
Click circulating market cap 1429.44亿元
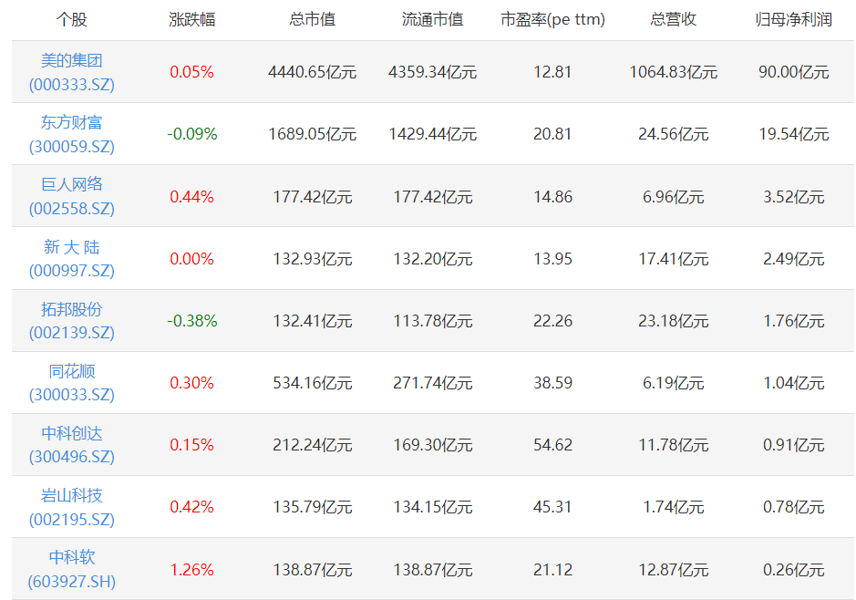432,134
